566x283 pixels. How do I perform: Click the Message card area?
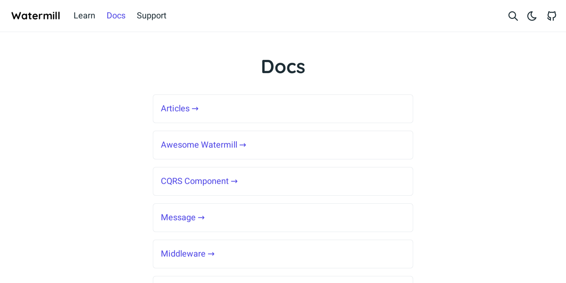tap(283, 217)
